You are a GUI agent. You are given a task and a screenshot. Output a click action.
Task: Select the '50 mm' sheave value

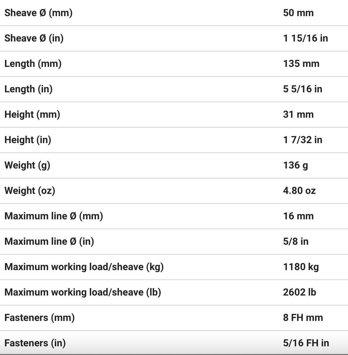pyautogui.click(x=298, y=13)
